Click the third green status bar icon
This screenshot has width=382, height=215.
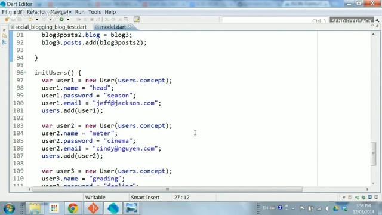click(357, 198)
